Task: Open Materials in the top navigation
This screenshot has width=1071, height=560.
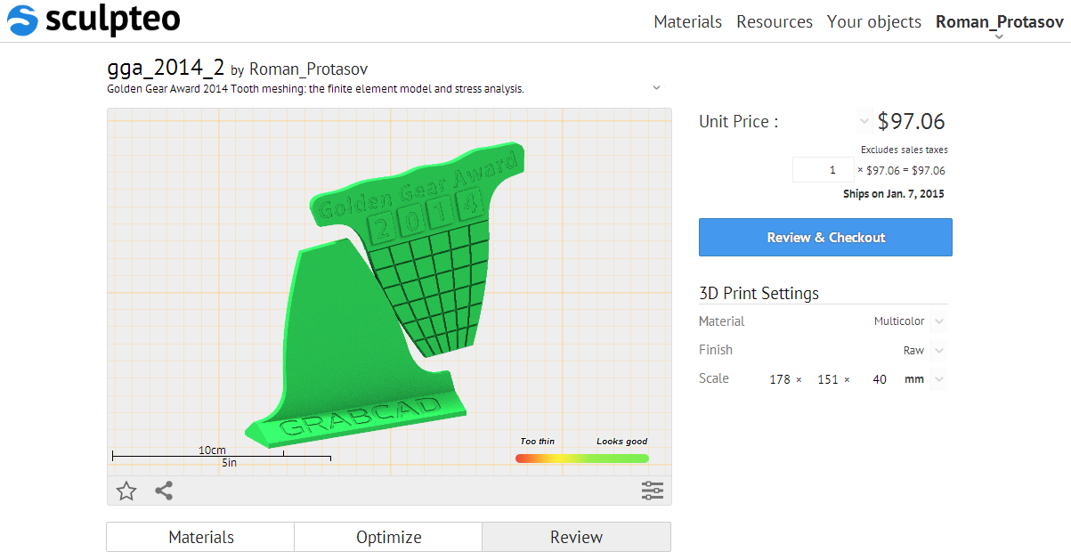Action: pyautogui.click(x=687, y=21)
